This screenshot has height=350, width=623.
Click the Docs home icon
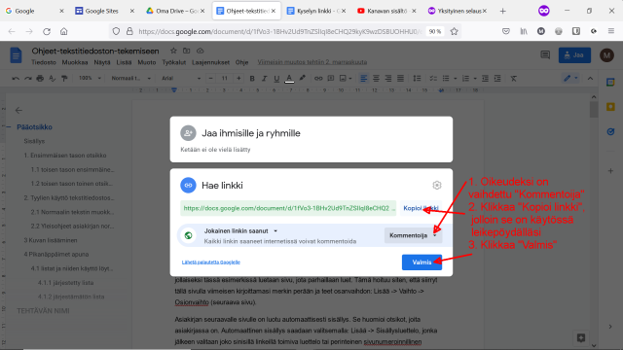tap(16, 55)
